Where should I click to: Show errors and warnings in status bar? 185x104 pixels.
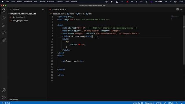[x=6, y=103]
